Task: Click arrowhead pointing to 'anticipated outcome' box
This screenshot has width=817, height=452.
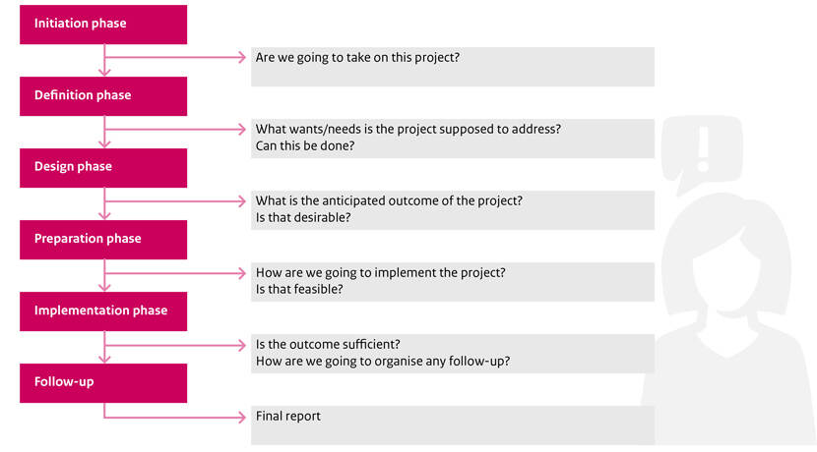Action: click(x=242, y=201)
